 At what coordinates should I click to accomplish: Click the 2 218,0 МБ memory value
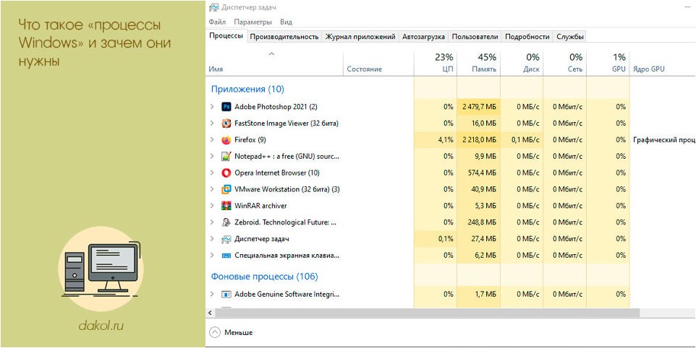479,140
